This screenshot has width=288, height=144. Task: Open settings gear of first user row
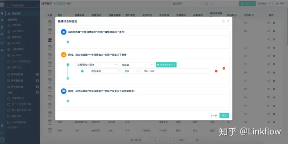click(x=274, y=23)
